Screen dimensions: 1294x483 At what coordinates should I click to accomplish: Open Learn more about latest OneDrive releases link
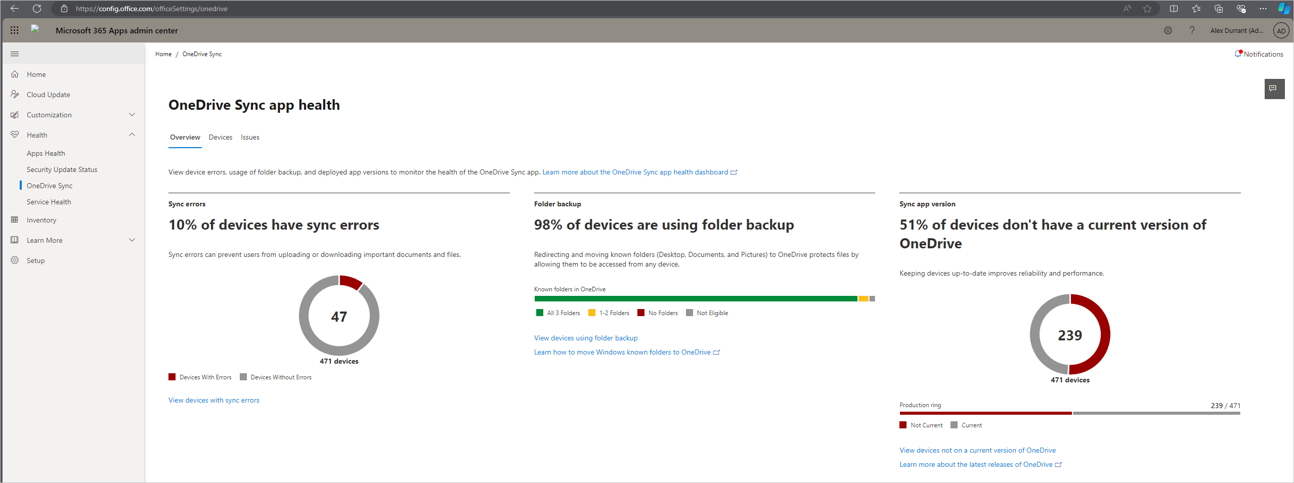pos(980,464)
